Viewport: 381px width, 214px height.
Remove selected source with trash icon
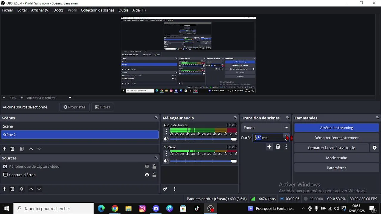pos(13,189)
